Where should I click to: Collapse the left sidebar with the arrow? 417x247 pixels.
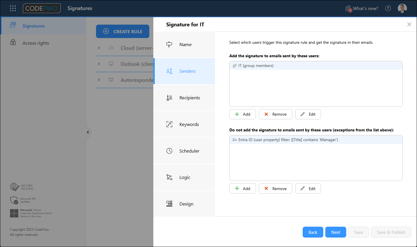tap(88, 132)
